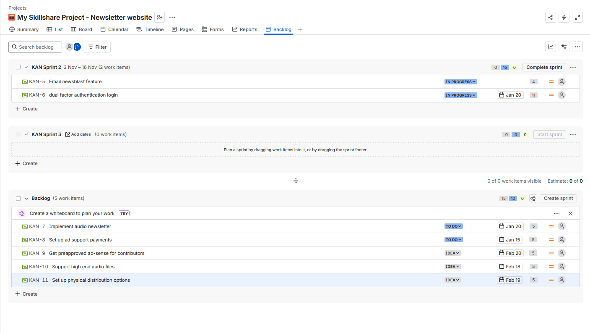590x333 pixels.
Task: Open work item Set up physical distribution options
Action: click(x=91, y=280)
